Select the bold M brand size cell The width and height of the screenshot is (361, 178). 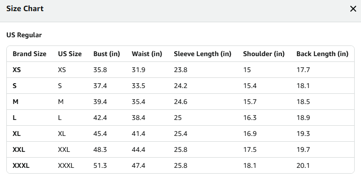point(16,102)
